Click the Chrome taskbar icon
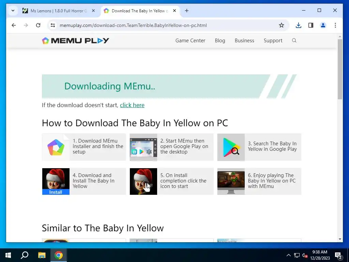349x262 pixels. [x=59, y=255]
